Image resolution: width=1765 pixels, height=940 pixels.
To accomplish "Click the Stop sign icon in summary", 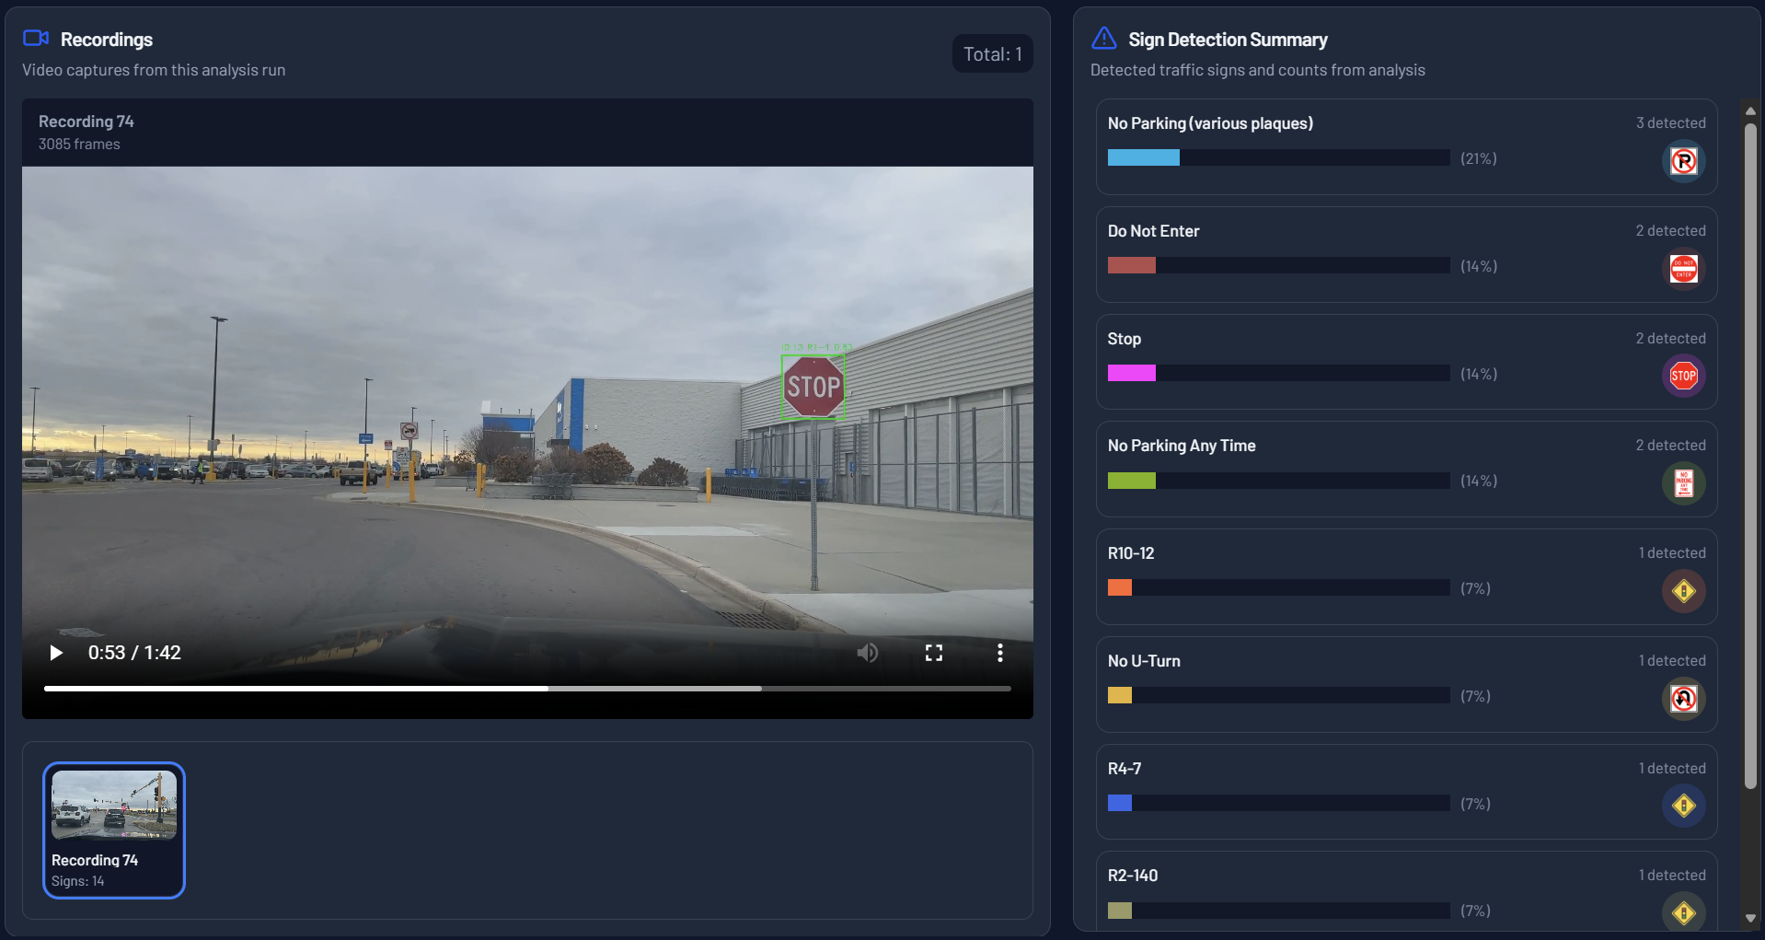I will point(1683,376).
